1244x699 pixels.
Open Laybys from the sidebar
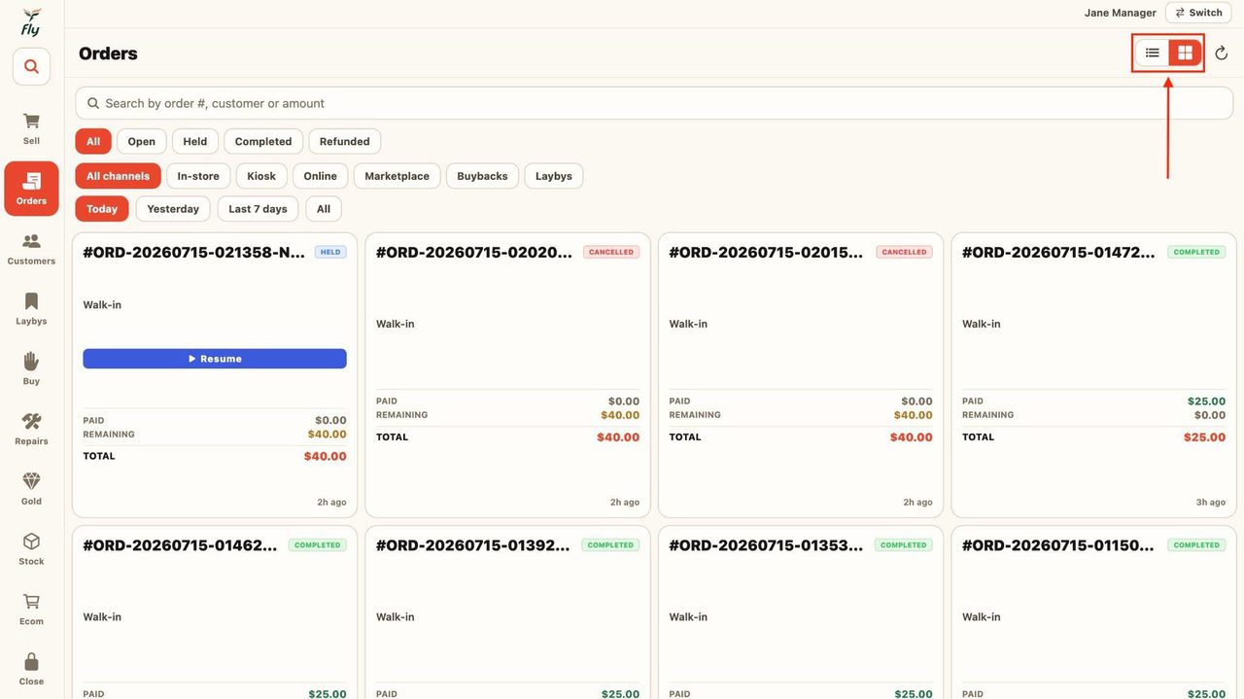31,309
